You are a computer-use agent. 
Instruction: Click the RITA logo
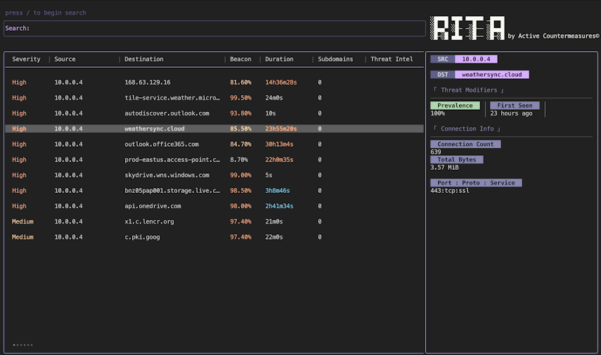468,28
